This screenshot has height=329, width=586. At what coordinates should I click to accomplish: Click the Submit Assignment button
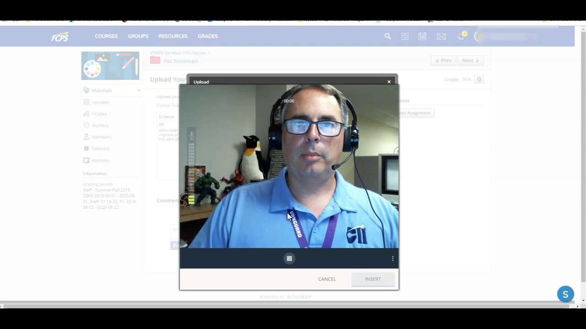tap(415, 113)
